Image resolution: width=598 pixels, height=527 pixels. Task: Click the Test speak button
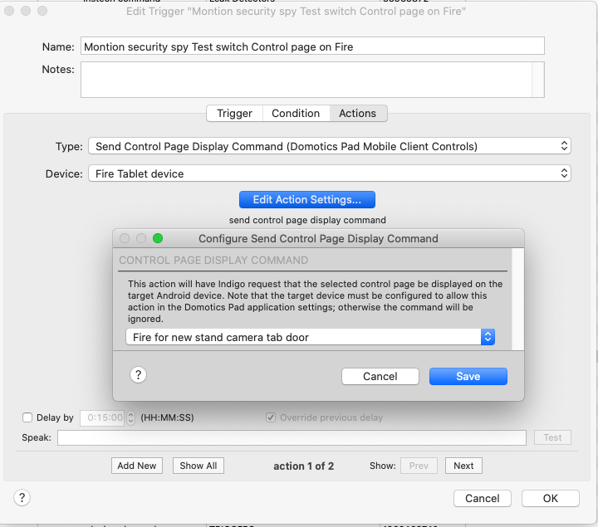pyautogui.click(x=552, y=437)
